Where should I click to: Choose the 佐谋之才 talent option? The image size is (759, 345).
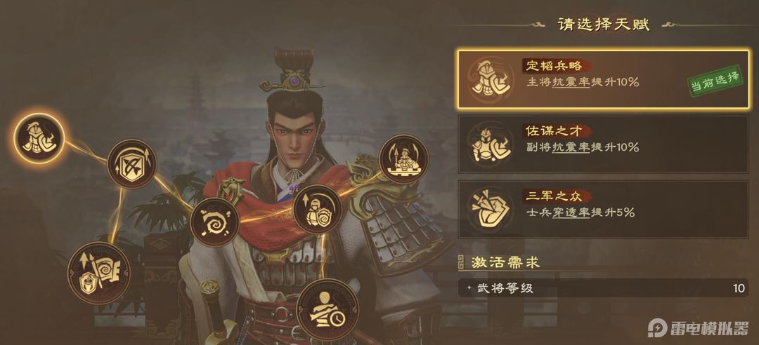[603, 144]
